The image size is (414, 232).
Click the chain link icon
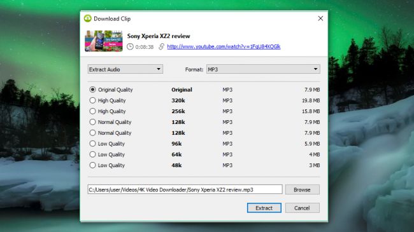point(161,46)
